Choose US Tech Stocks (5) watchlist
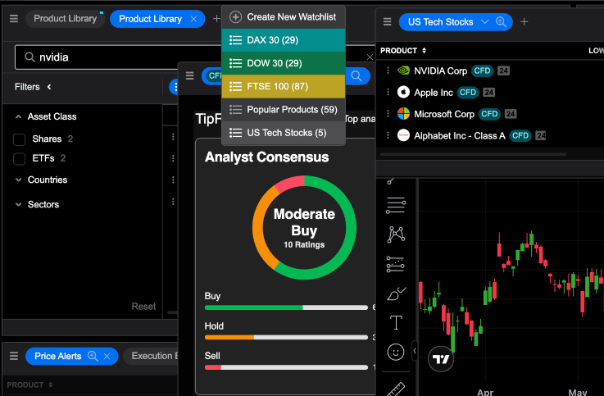Image resolution: width=604 pixels, height=396 pixels. point(283,133)
